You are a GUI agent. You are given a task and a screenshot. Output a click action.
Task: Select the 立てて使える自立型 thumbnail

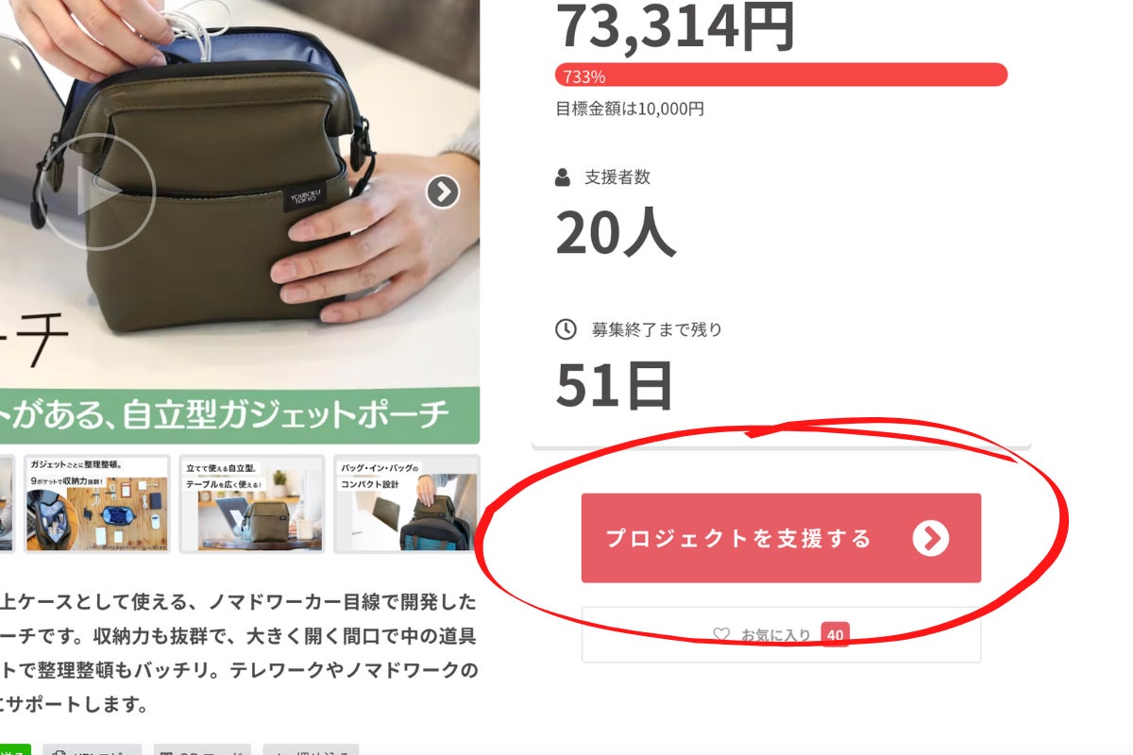pos(252,503)
